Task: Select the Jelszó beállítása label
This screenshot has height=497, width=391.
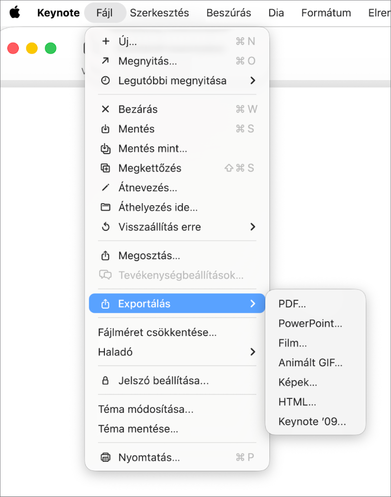Action: (163, 381)
